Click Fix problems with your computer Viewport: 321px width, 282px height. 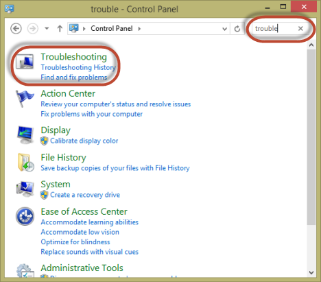(92, 114)
